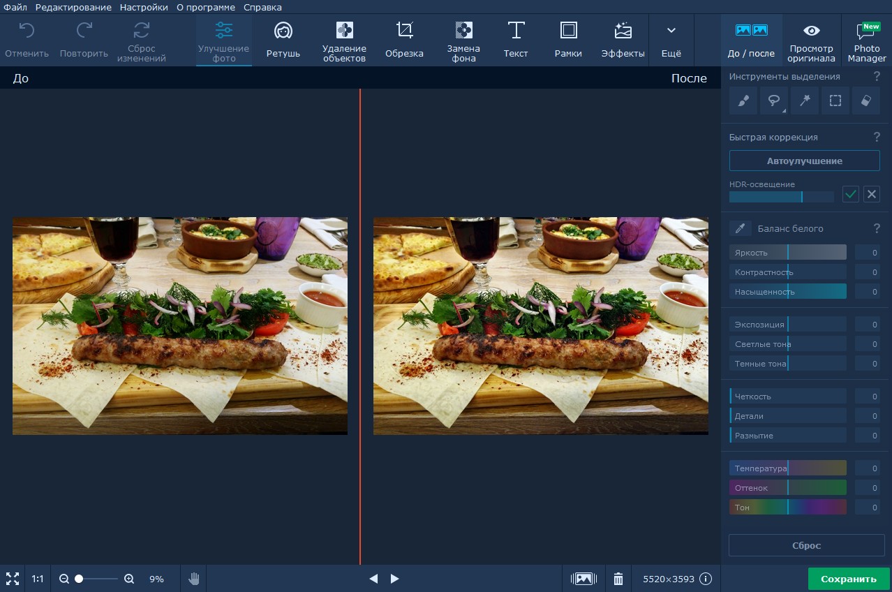Image resolution: width=892 pixels, height=592 pixels.
Task: Click the Автоулучшение button
Action: click(x=804, y=161)
